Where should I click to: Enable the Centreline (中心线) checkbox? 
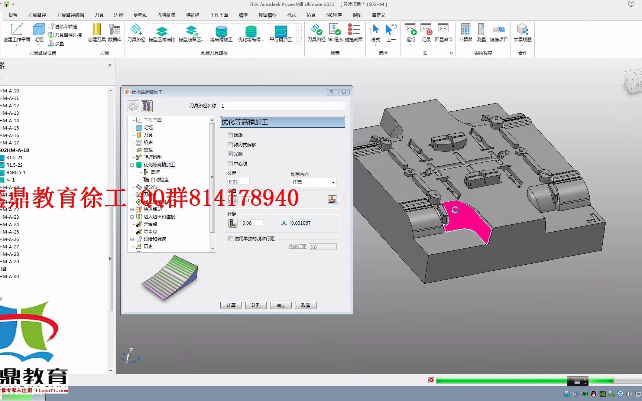click(x=230, y=164)
